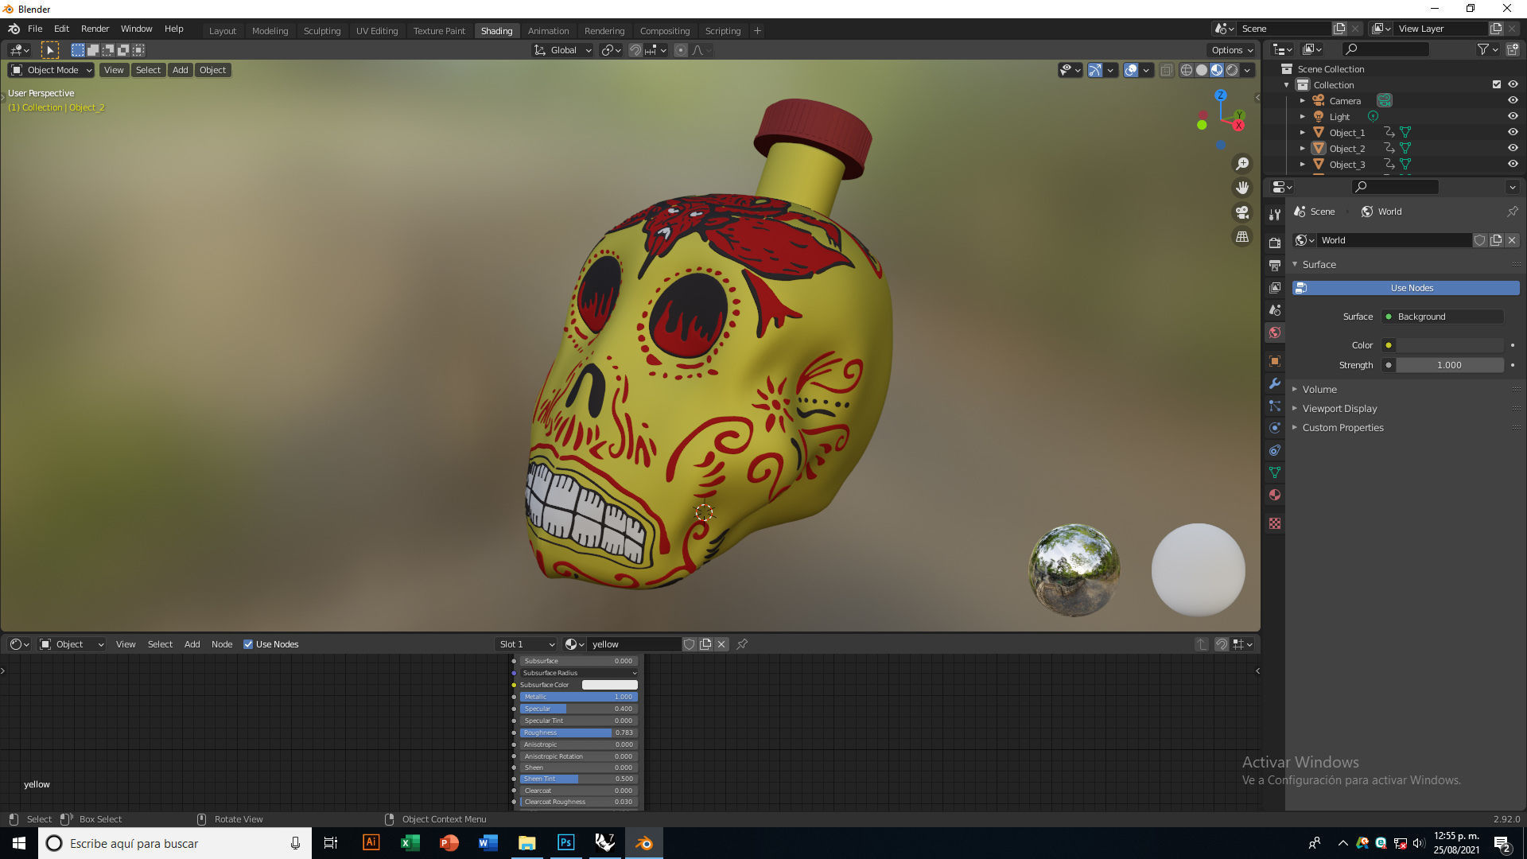The width and height of the screenshot is (1527, 859).
Task: Click the pin icon in Properties header
Action: (1512, 212)
